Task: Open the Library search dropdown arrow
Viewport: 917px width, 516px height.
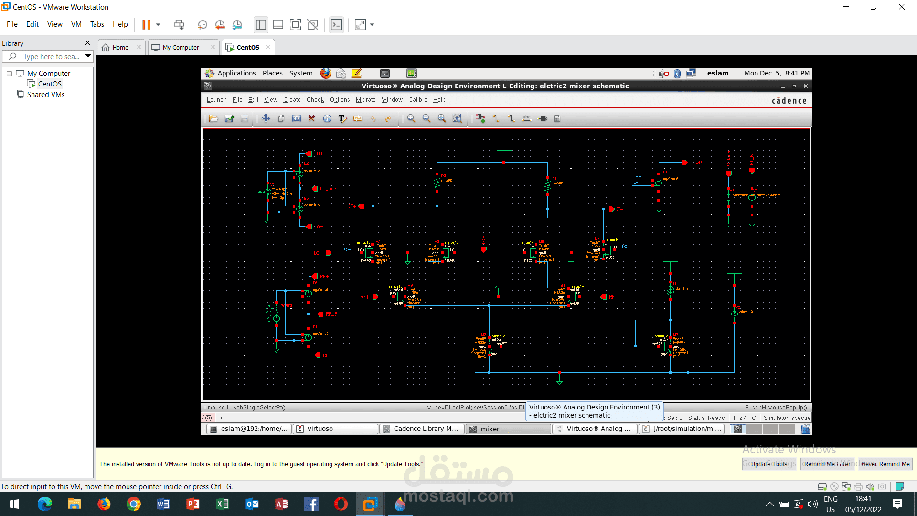Action: point(88,56)
